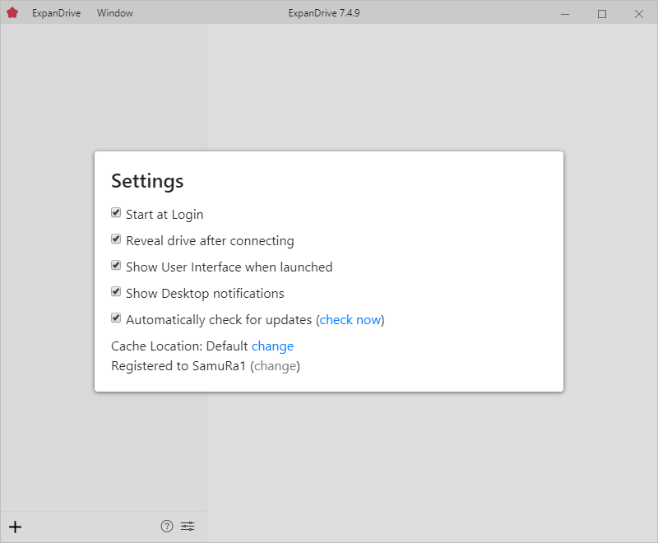Toggle Reveal drive after connecting checkbox

click(x=116, y=239)
